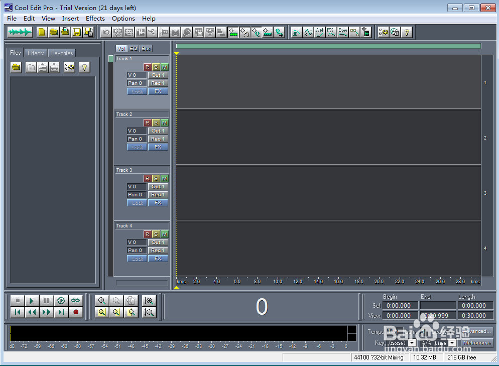
Task: Open the yellow folder icon in the main toolbar
Action: [53, 32]
